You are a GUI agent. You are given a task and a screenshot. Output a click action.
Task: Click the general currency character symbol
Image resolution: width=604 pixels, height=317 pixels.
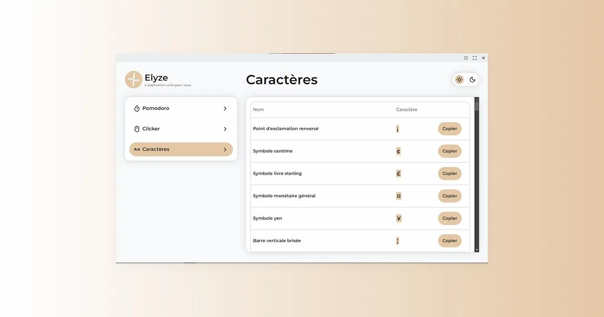(x=399, y=196)
